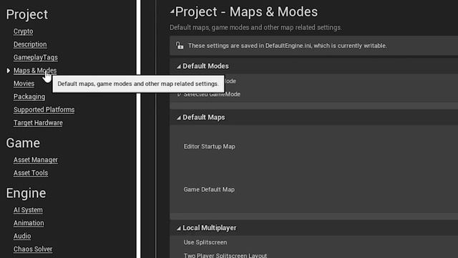Collapse the Default Modes section
Viewport: 458px width, 258px height.
click(x=178, y=67)
